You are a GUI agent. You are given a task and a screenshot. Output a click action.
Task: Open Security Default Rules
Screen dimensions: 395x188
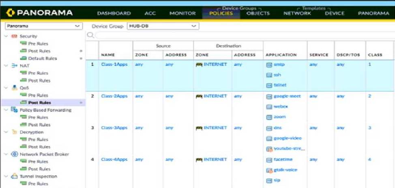[43, 58]
